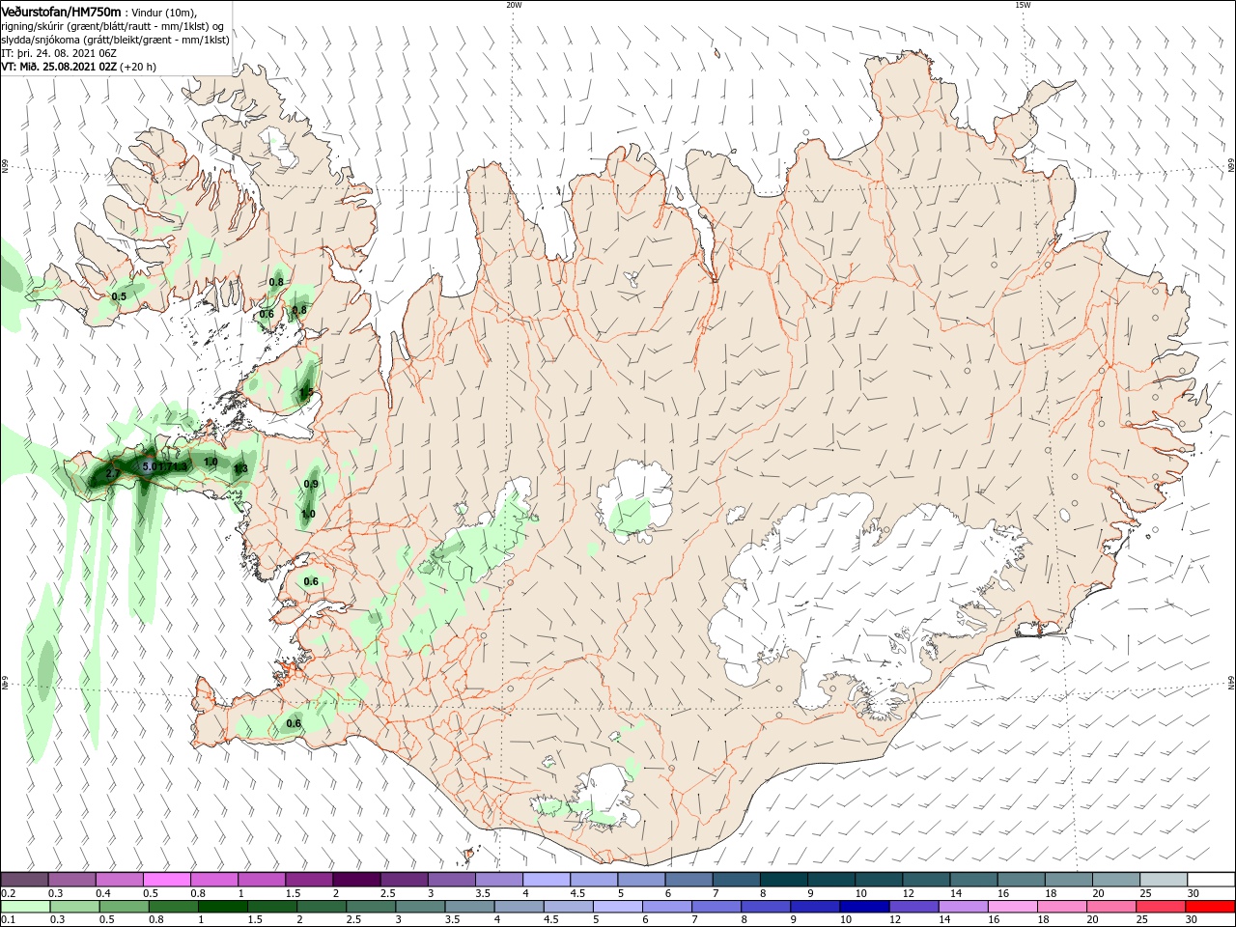Click the bright pink 0.5–0.8 sleet swatch
Image resolution: width=1236 pixels, height=927 pixels.
point(166,880)
